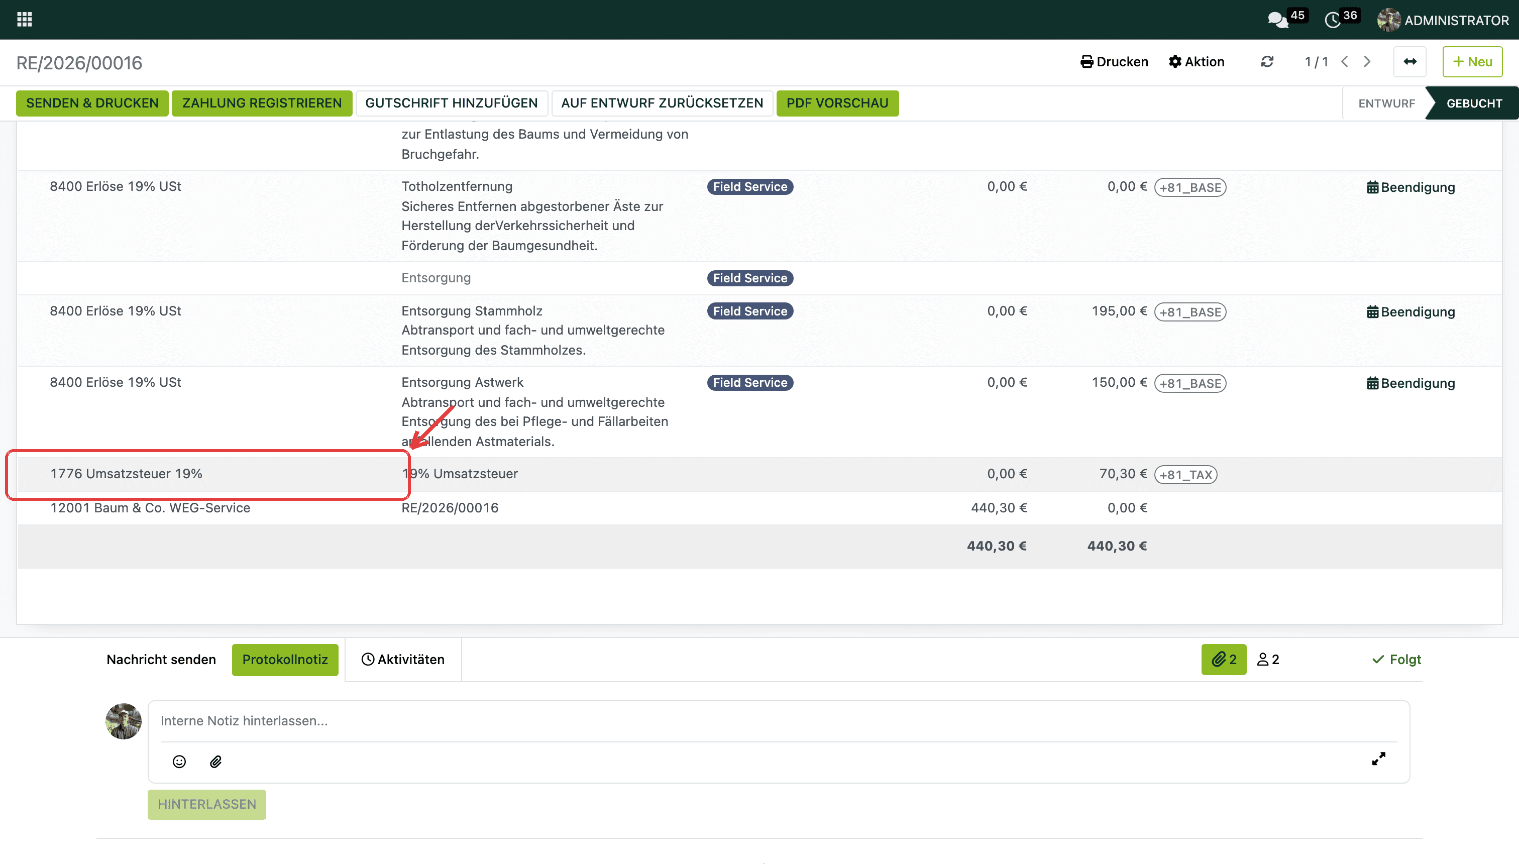Create new record with Neu
The width and height of the screenshot is (1519, 864).
(x=1472, y=62)
